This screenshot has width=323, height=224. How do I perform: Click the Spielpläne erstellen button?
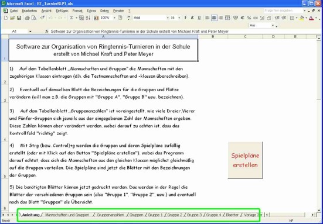point(245,160)
